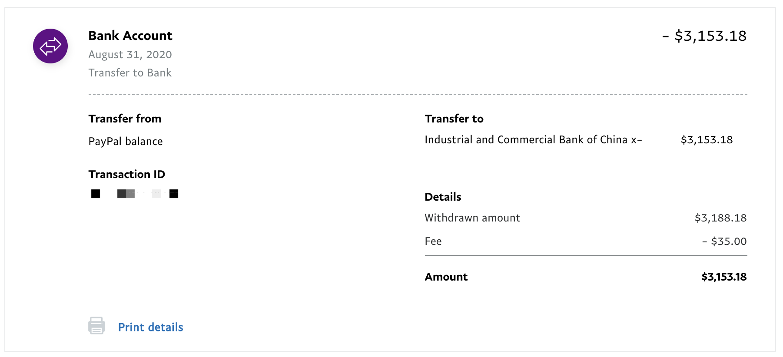Select the August 31, 2020 date text
The height and width of the screenshot is (357, 783).
pyautogui.click(x=130, y=54)
